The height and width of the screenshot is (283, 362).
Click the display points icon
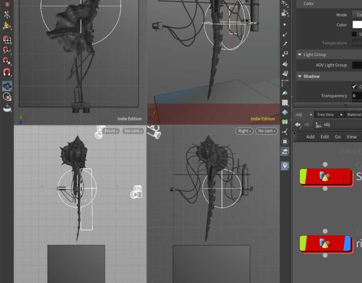pos(285,25)
